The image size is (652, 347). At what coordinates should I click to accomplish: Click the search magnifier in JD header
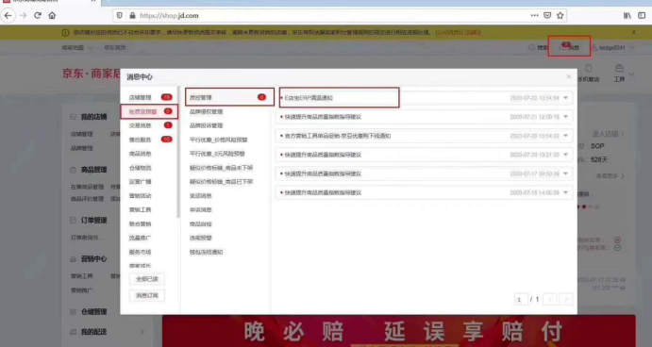[x=531, y=47]
